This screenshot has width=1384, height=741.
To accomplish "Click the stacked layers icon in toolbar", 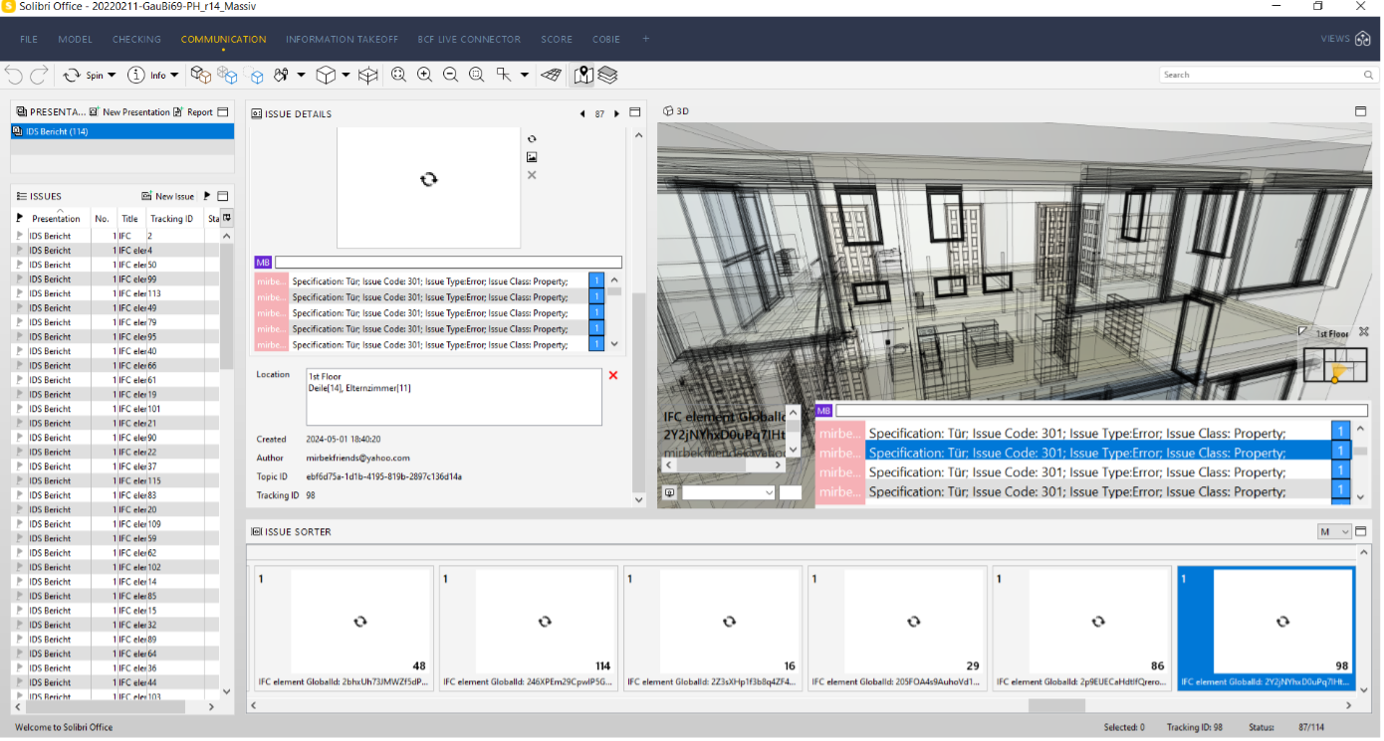I will click(x=608, y=75).
